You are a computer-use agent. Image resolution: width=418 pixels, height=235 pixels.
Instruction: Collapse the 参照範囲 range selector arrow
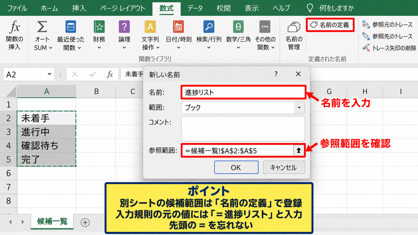(298, 150)
